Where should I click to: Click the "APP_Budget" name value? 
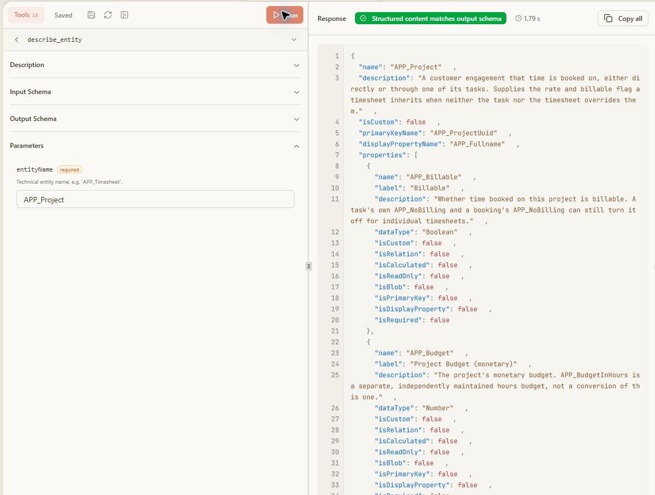(x=430, y=353)
